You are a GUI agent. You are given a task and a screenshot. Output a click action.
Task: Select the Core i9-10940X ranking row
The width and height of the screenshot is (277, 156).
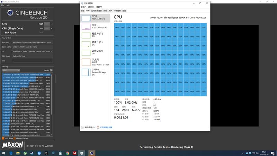(26, 95)
